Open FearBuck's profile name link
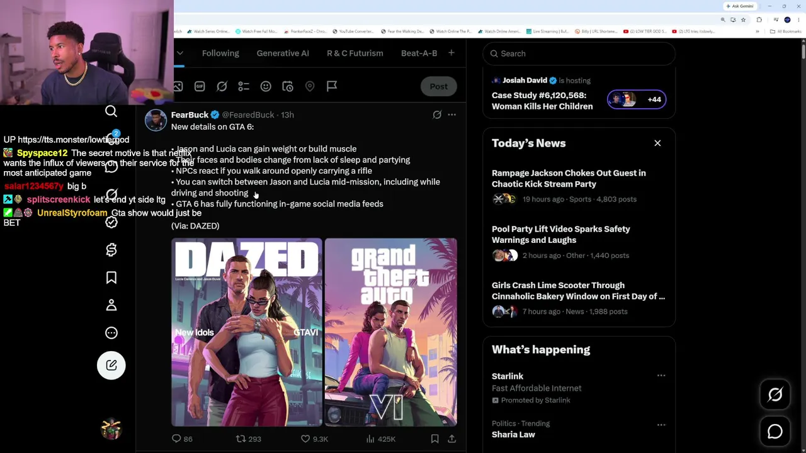 (x=190, y=115)
